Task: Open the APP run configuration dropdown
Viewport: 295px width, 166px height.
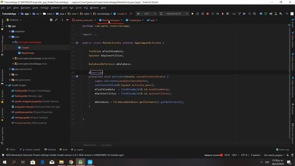Action: (147, 14)
